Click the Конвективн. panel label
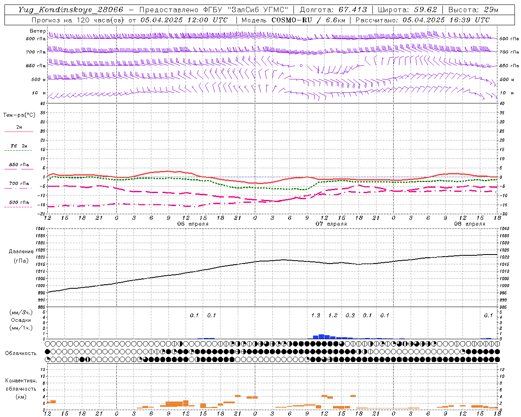Image resolution: width=521 pixels, height=417 pixels. (21, 381)
